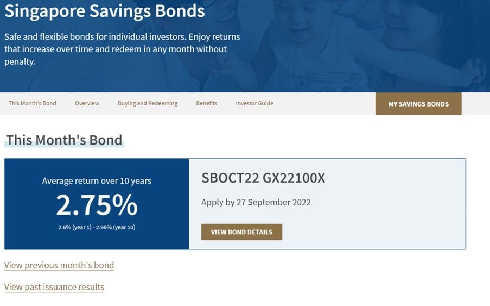Image resolution: width=490 pixels, height=306 pixels.
Task: Click the This Month's Bond section heading
Action: 64,140
